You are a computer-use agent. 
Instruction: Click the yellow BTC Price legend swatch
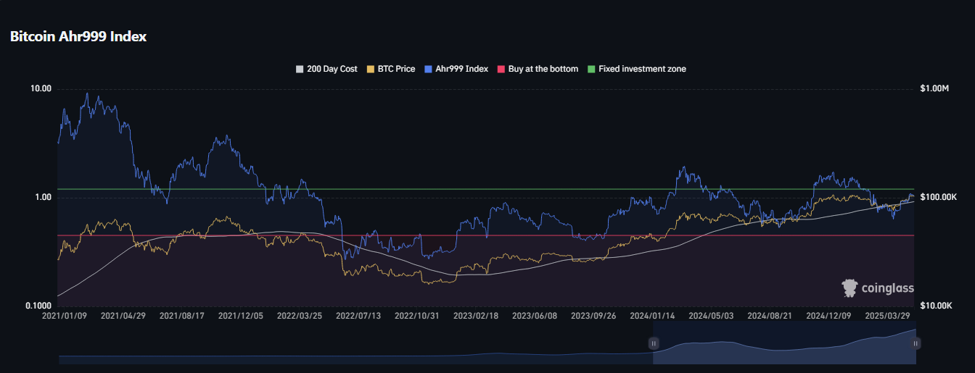(371, 69)
